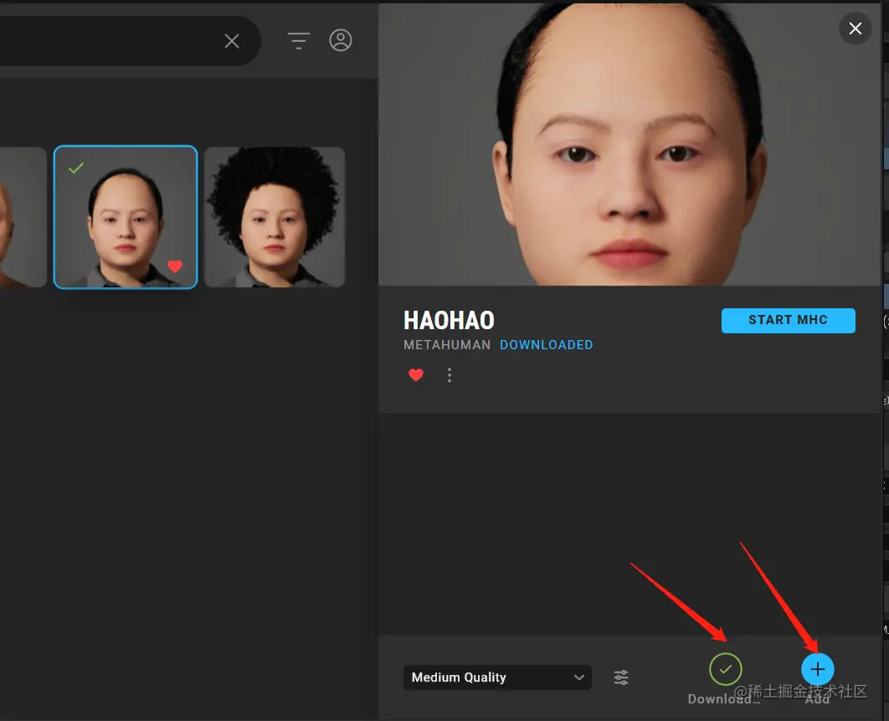Image resolution: width=889 pixels, height=721 pixels.
Task: Click the green downloaded checkmark button
Action: (x=725, y=669)
